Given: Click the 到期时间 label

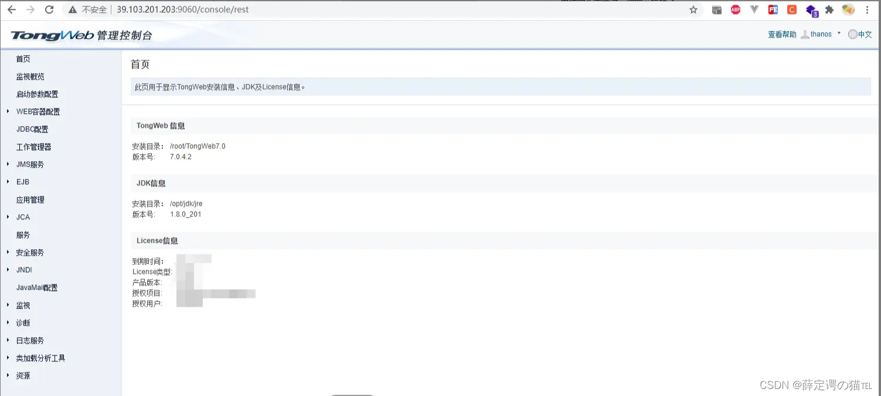Looking at the screenshot, I should pos(148,261).
